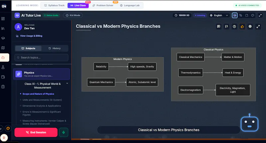Click the Thermodynamics node
Image resolution: width=266 pixels, height=143 pixels.
tap(191, 73)
